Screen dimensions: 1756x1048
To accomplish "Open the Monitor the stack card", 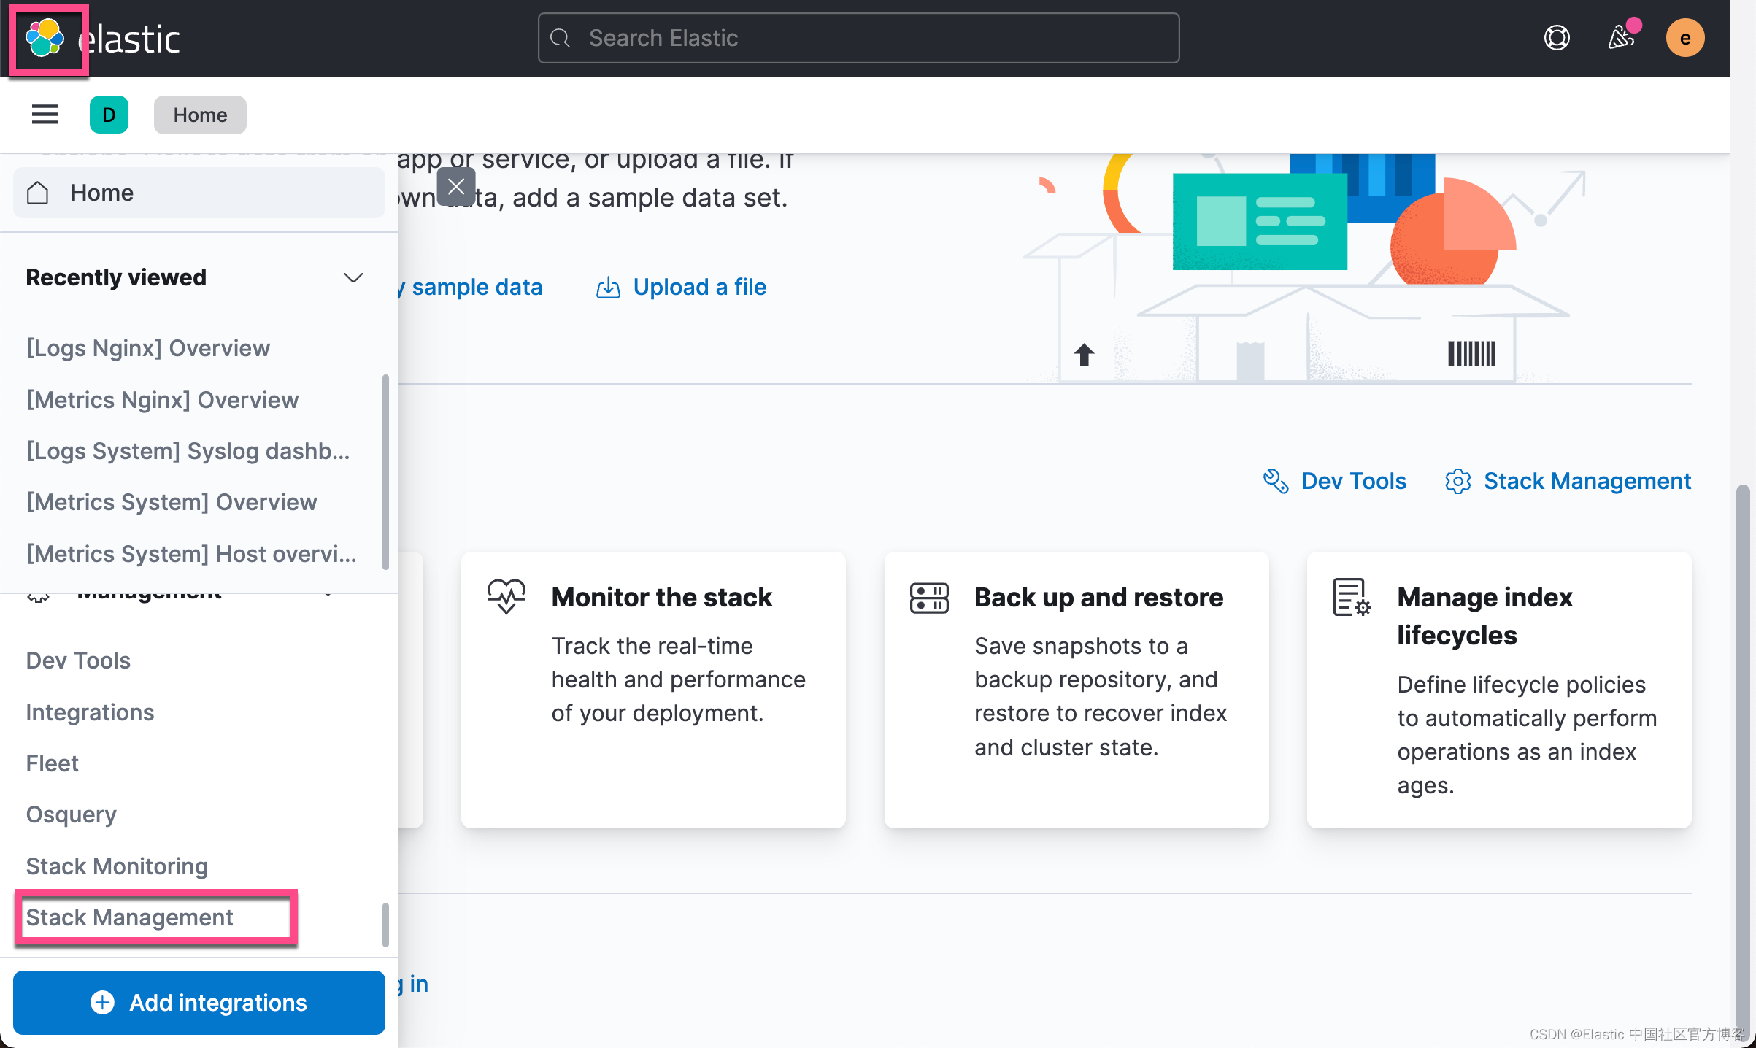I will pyautogui.click(x=653, y=690).
